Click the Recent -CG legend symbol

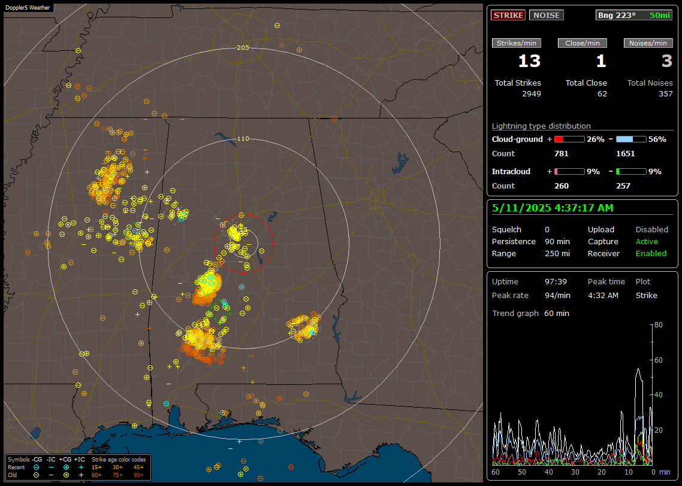tap(37, 467)
